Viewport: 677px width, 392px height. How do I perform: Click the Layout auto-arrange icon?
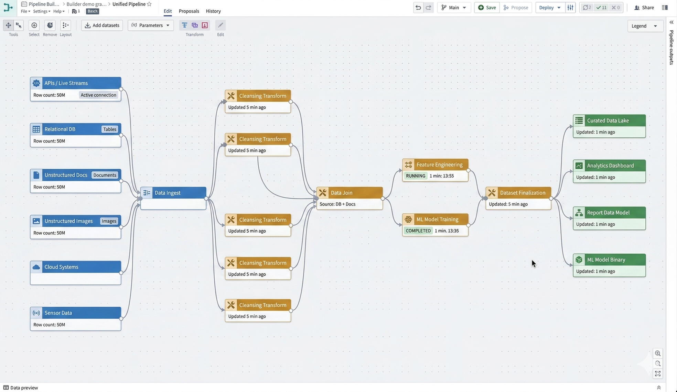tap(65, 25)
